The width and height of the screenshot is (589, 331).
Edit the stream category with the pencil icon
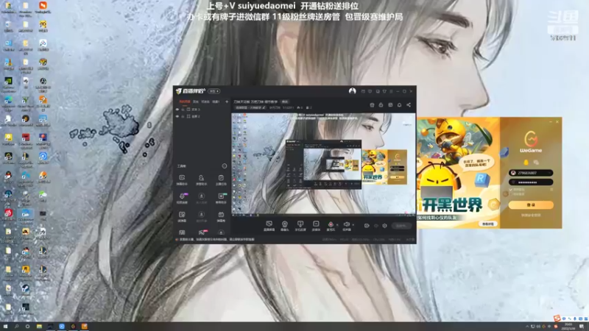click(x=264, y=107)
